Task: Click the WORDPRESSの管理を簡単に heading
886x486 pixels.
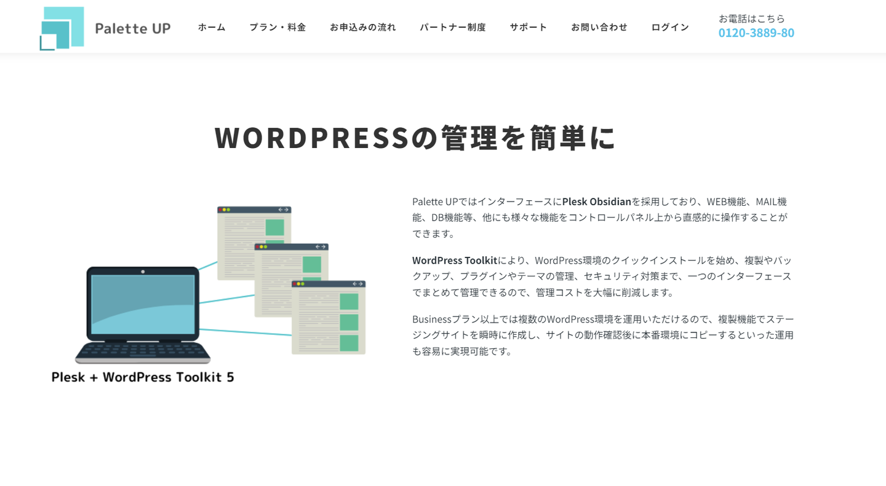Action: (415, 138)
